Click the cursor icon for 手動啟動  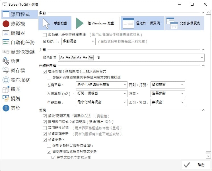click(x=46, y=23)
